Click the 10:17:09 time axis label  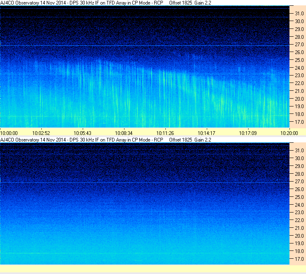[248, 133]
